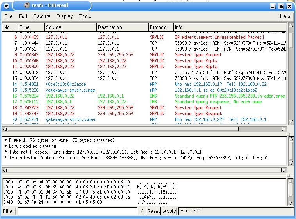Maximize the Ethereal window
Image resolution: width=296 pixels, height=219 pixels.
[282, 6]
